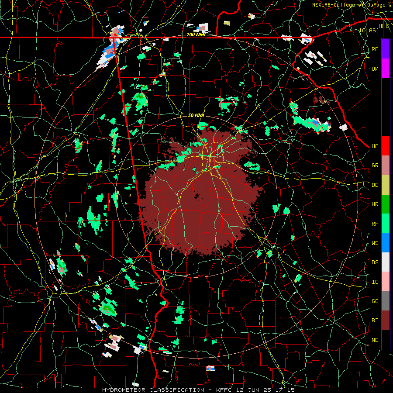Select the GC gray legend color

[x=386, y=301]
